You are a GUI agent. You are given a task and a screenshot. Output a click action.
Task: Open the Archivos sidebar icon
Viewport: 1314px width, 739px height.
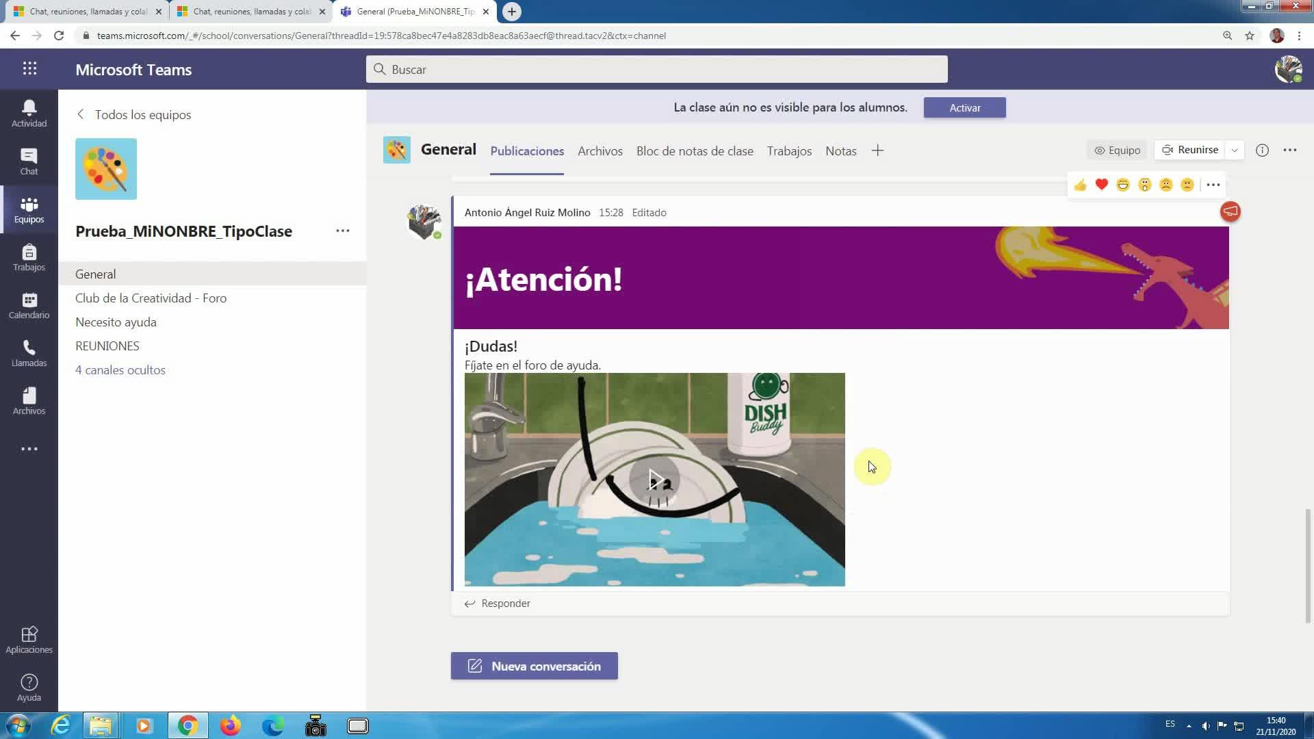point(29,401)
